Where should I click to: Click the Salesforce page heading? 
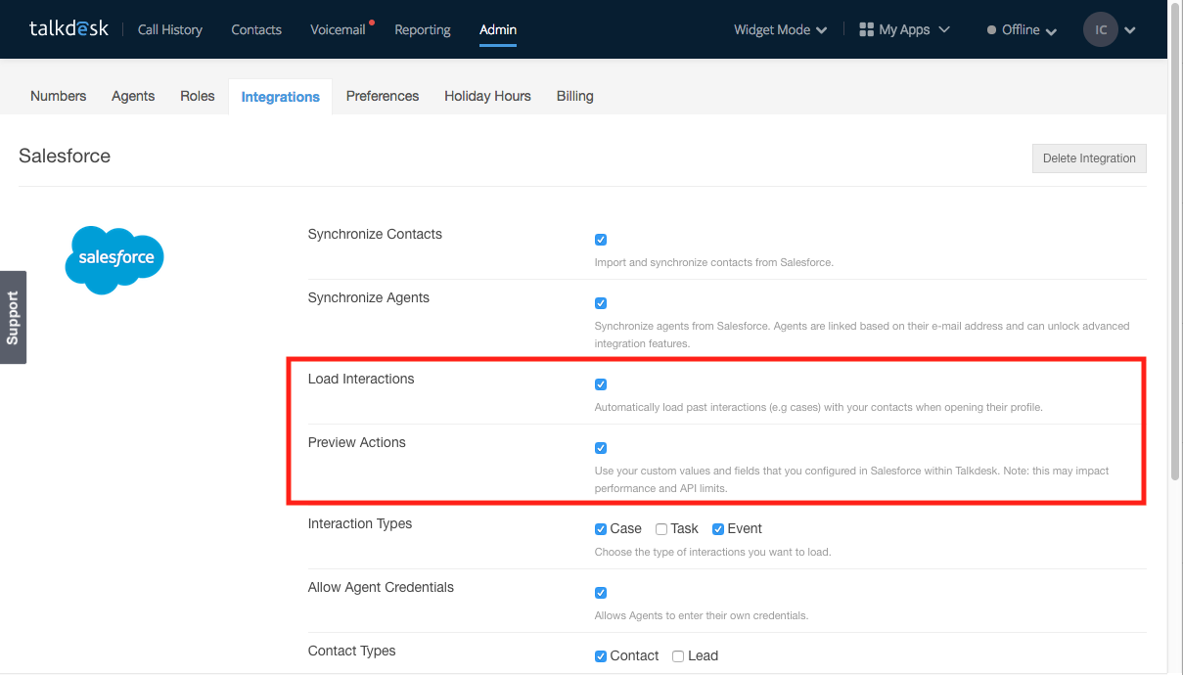pyautogui.click(x=65, y=156)
